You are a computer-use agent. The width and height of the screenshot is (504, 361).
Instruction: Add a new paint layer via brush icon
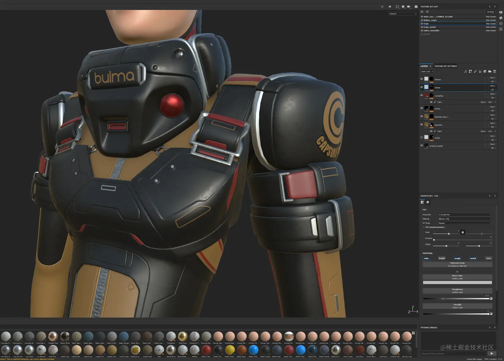coord(475,71)
